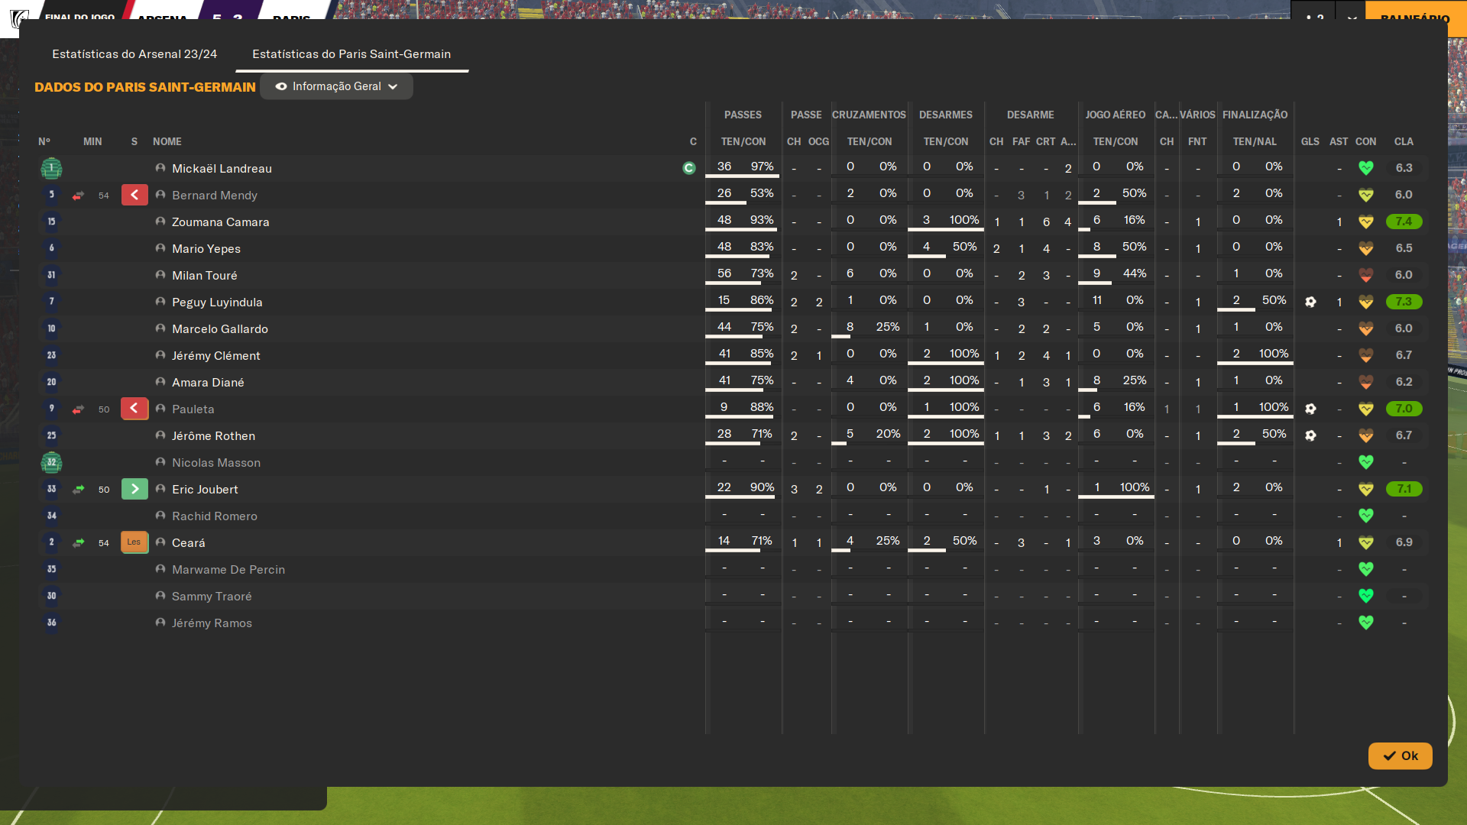1467x825 pixels.
Task: Open Marcelo Gallardo's player profile link
Action: tap(219, 328)
